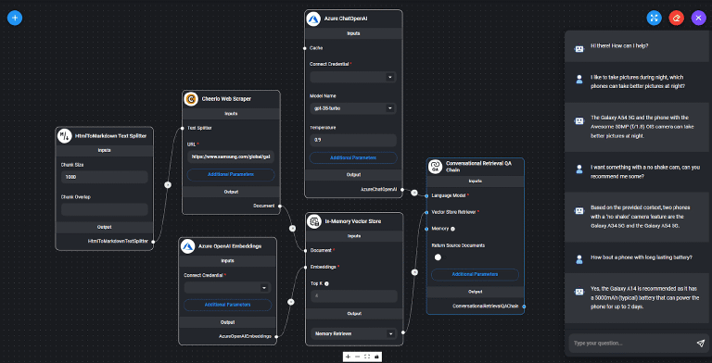The height and width of the screenshot is (363, 712).
Task: Click the Memory info icon
Action: 452,229
